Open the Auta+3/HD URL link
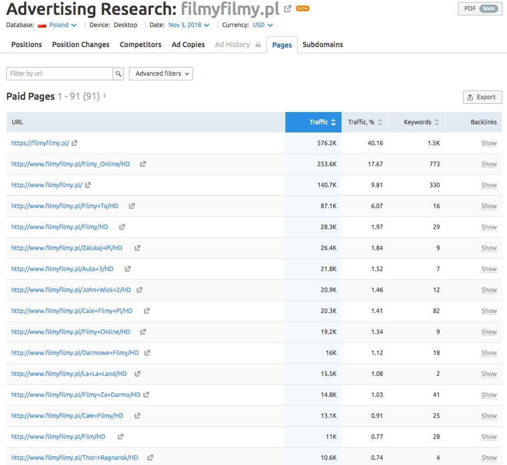The image size is (507, 465). [x=62, y=269]
